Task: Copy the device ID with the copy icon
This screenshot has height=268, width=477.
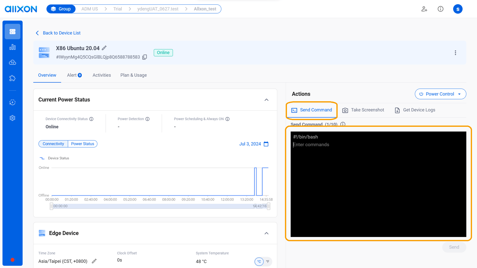Action: pyautogui.click(x=144, y=57)
